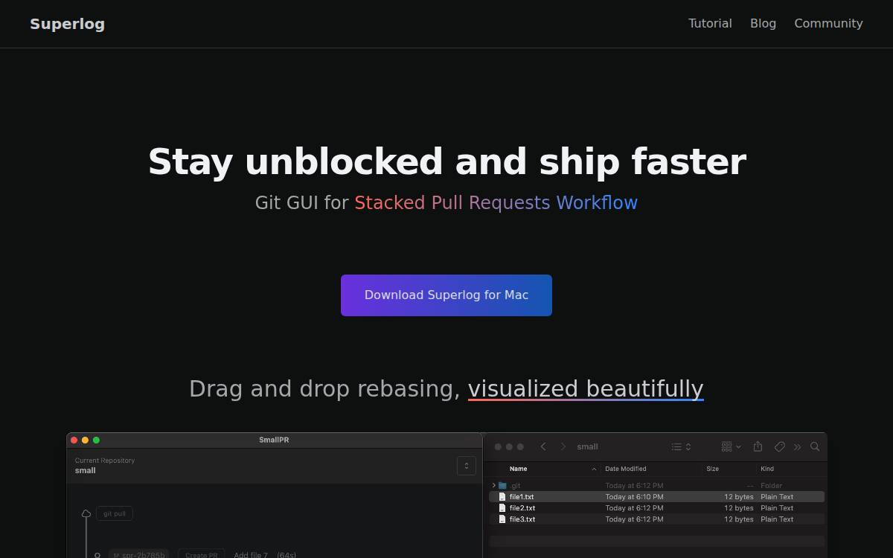Select the spr-2b785b branch label

(138, 554)
